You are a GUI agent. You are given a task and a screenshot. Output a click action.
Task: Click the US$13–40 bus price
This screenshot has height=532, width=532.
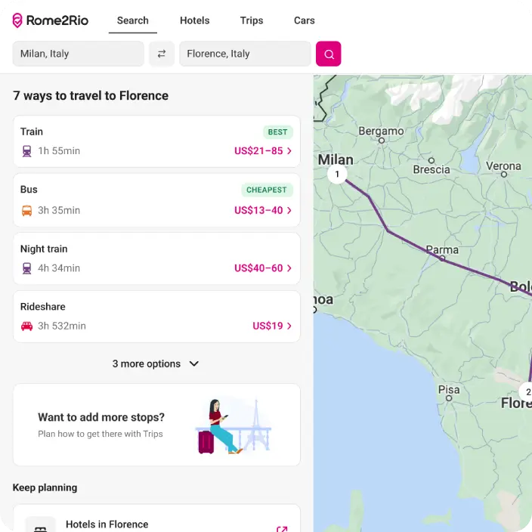(258, 210)
